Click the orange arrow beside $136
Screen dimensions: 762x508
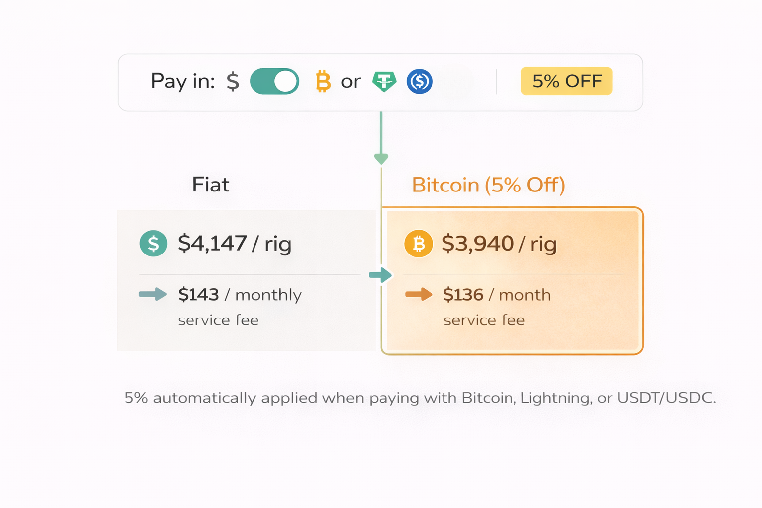[x=419, y=294]
